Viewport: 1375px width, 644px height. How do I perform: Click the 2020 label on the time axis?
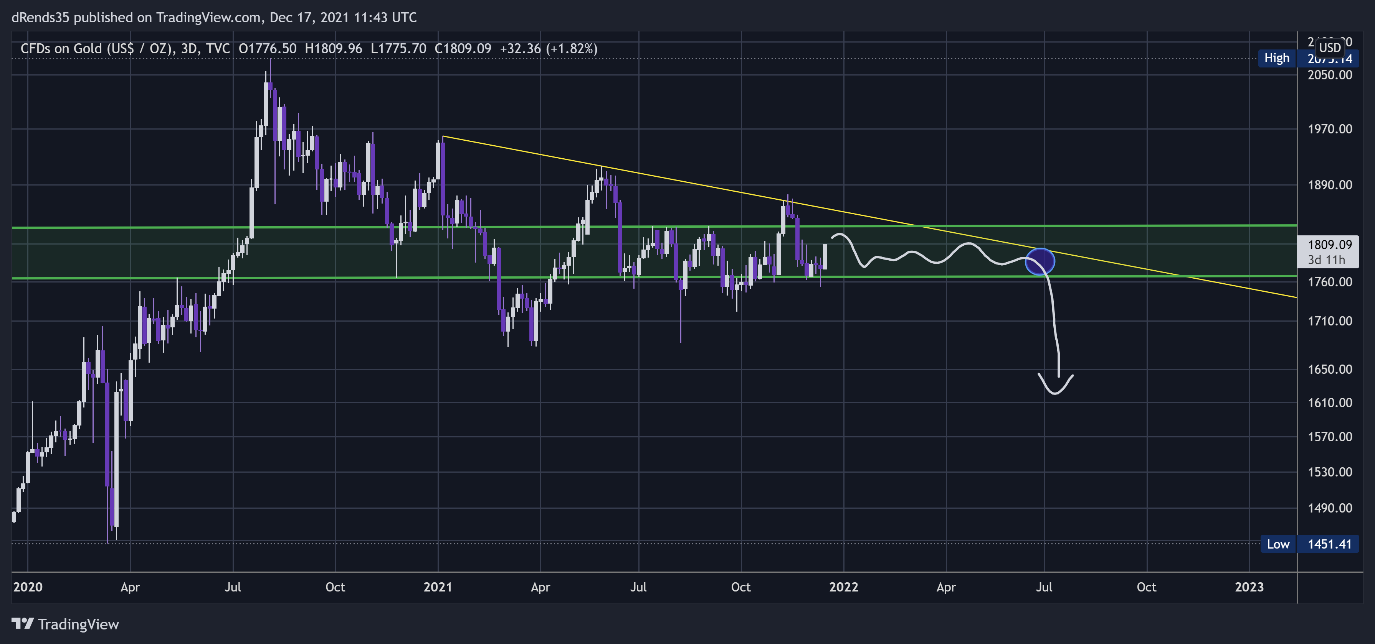pyautogui.click(x=28, y=587)
